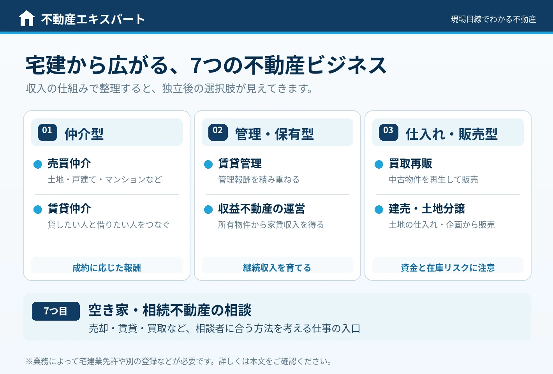Click the blue bullet beside 収益不動産の運営
Screen dimensions: 553x374
click(208, 210)
